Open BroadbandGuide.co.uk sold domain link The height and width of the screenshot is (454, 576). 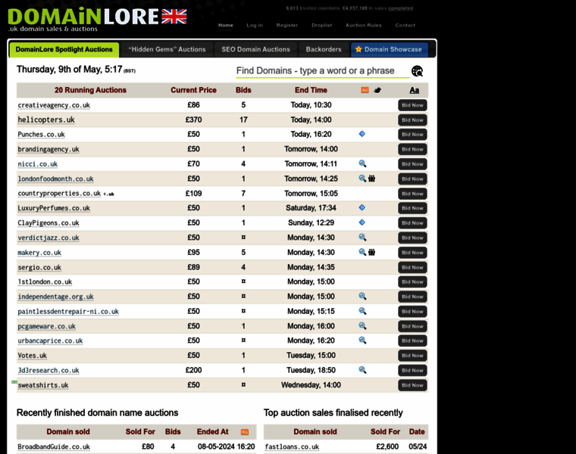54,446
